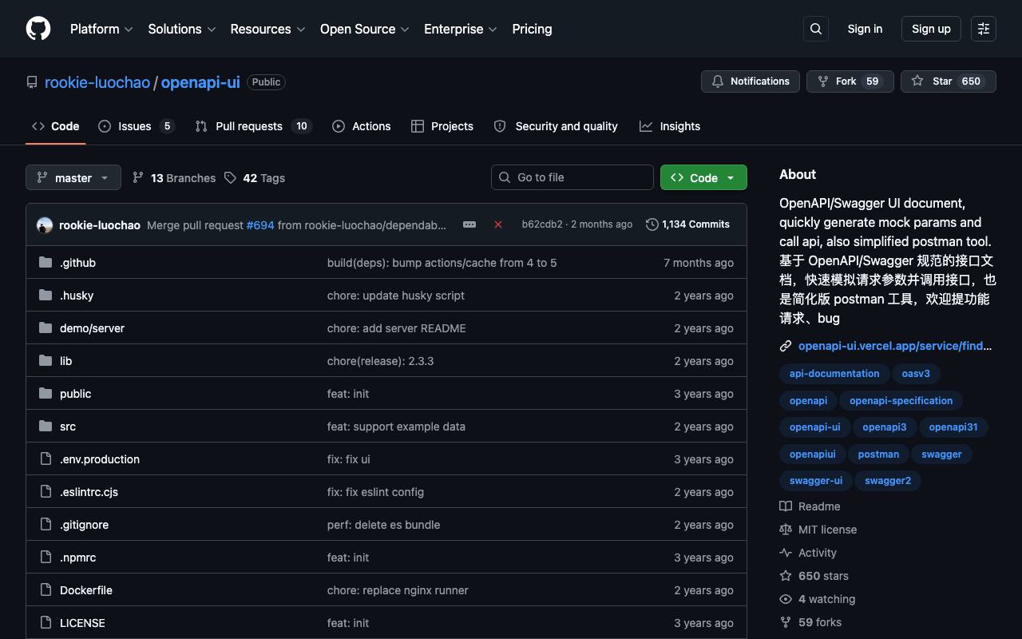
Task: Open the openapi-ui repository name link
Action: [x=200, y=82]
